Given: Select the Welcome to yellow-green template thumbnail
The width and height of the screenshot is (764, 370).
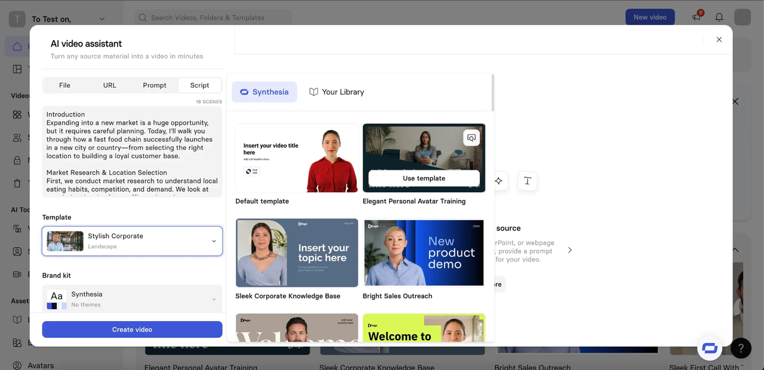Looking at the screenshot, I should (x=424, y=328).
